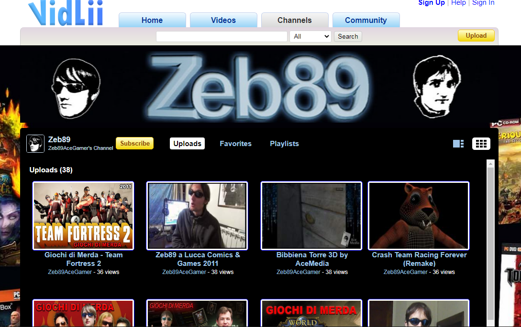521x327 pixels.
Task: Click 'Bibbiena Torre 3D by AceMedia' title
Action: (x=312, y=259)
